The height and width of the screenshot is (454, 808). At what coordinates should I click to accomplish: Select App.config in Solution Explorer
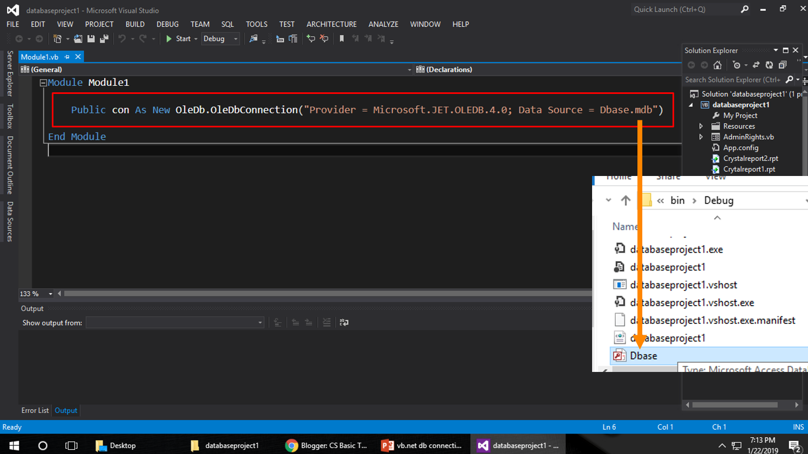pyautogui.click(x=741, y=148)
